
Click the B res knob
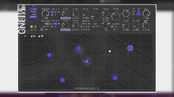[76, 25]
